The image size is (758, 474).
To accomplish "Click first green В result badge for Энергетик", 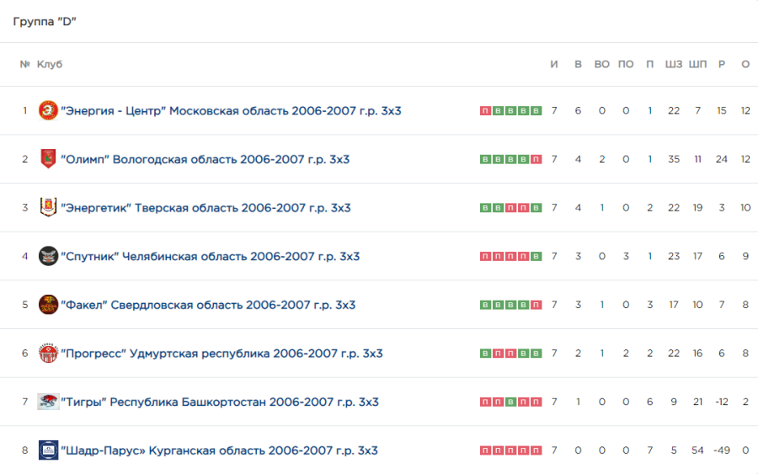I will pyautogui.click(x=485, y=208).
